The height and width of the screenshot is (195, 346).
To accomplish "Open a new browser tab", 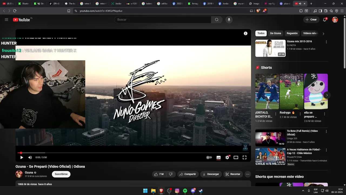I will [311, 4].
